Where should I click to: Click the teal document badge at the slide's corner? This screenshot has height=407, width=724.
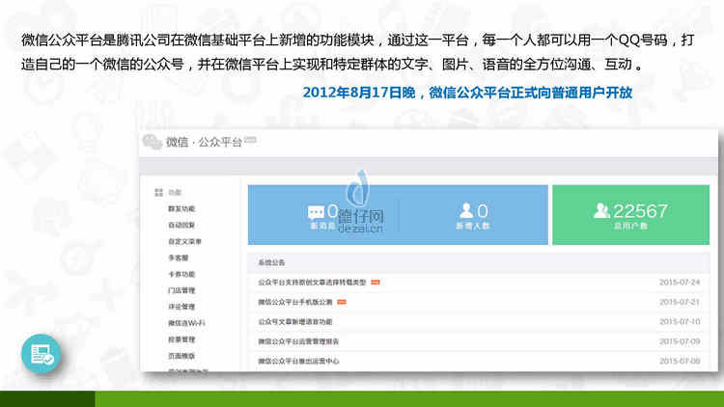[41, 354]
